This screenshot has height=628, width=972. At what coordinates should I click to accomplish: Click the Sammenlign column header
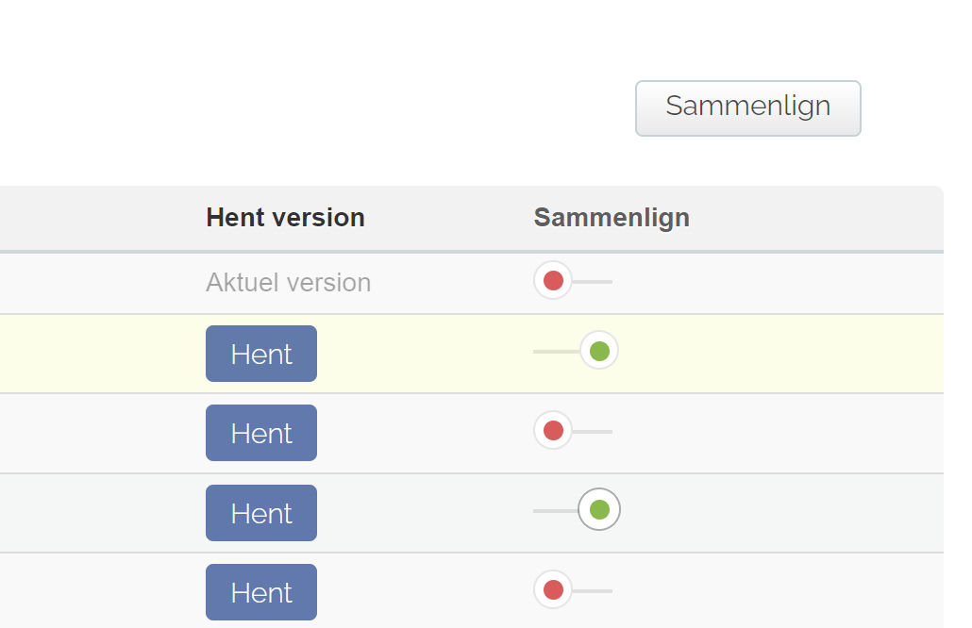[x=612, y=218]
